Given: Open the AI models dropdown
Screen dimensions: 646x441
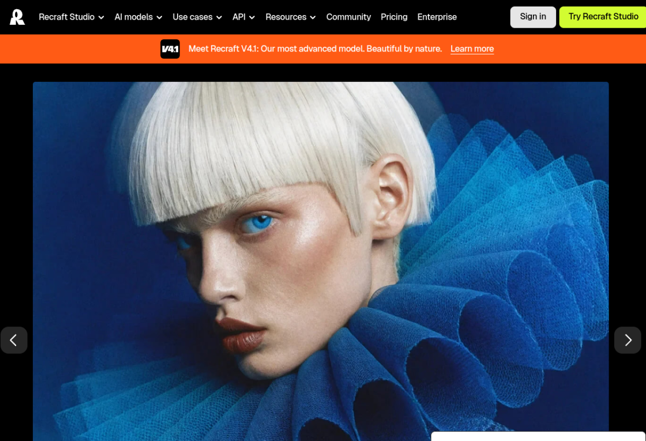Looking at the screenshot, I should [x=138, y=17].
